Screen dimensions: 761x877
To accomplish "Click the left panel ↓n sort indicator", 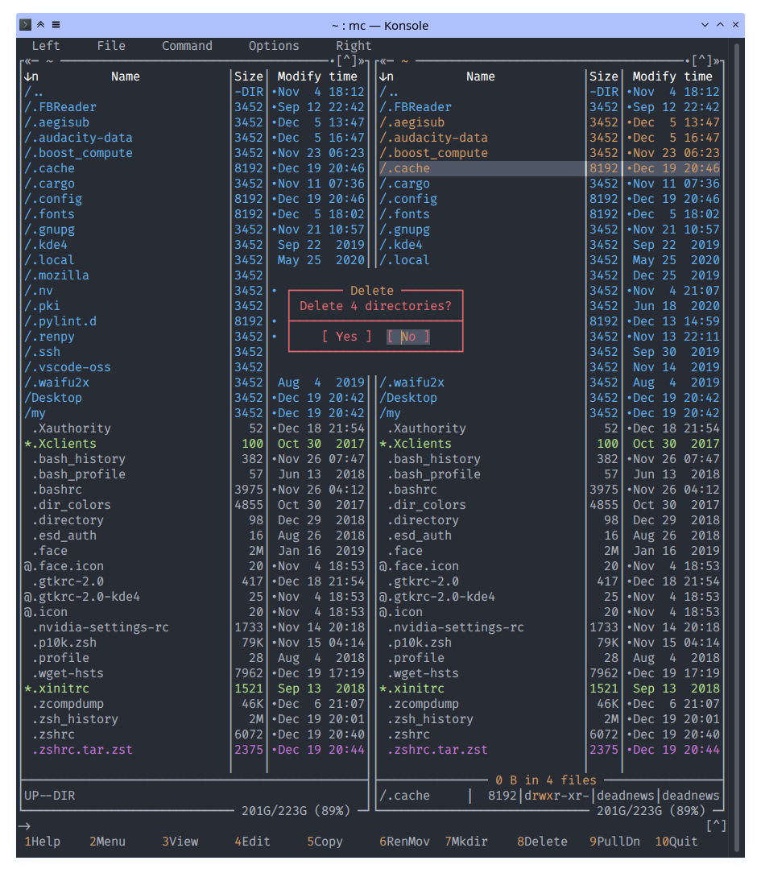I will pyautogui.click(x=31, y=77).
